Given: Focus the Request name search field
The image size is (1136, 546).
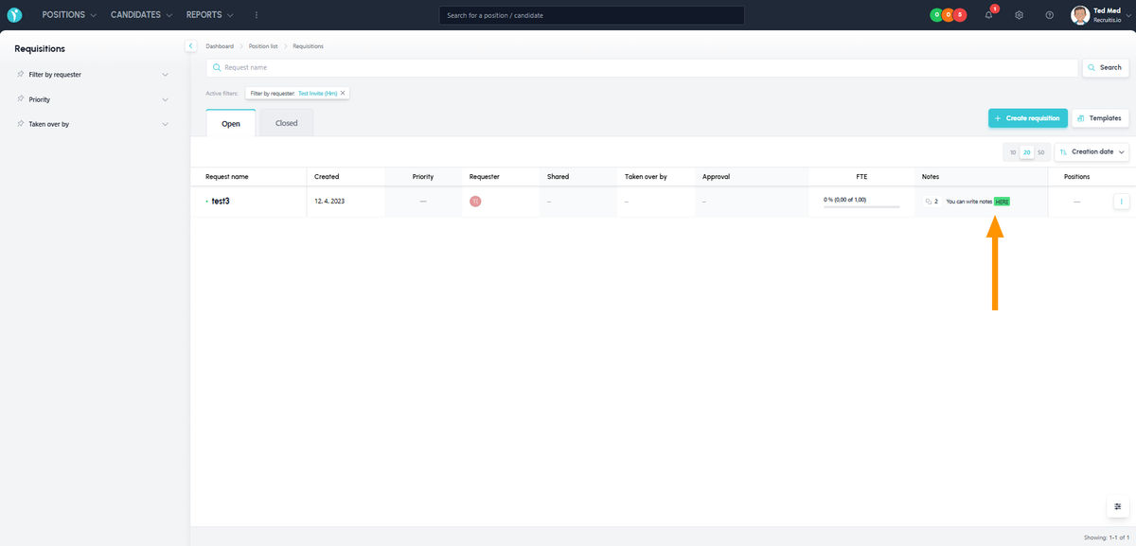Looking at the screenshot, I should pos(642,67).
